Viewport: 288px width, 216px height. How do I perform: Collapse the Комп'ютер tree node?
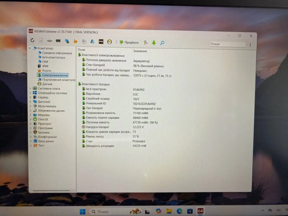click(30, 48)
